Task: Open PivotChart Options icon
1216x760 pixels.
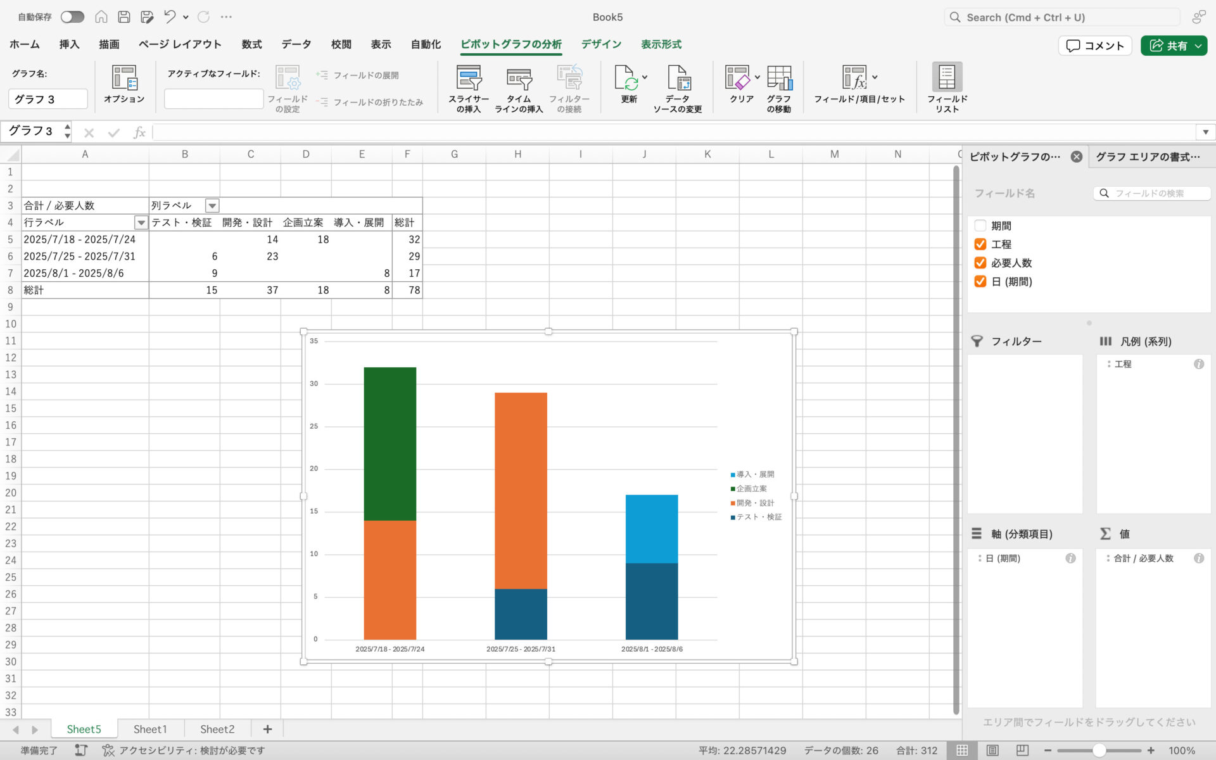Action: pyautogui.click(x=124, y=79)
